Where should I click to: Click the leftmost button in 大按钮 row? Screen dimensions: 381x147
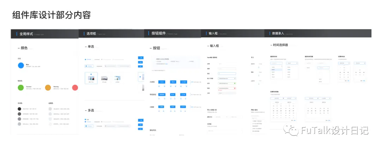162,82
